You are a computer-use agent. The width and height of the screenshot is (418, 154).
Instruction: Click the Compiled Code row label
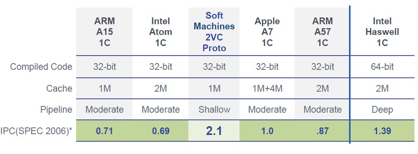tap(41, 67)
